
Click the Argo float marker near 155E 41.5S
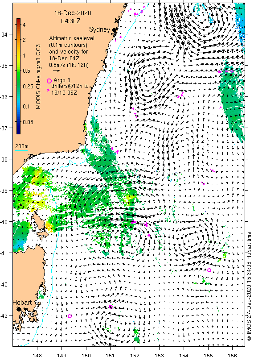point(209,270)
